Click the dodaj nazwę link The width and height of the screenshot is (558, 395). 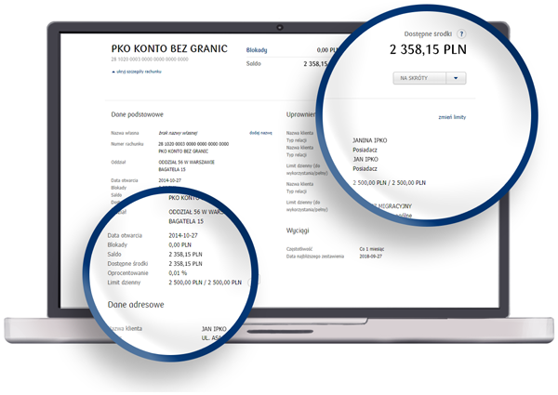[x=260, y=133]
